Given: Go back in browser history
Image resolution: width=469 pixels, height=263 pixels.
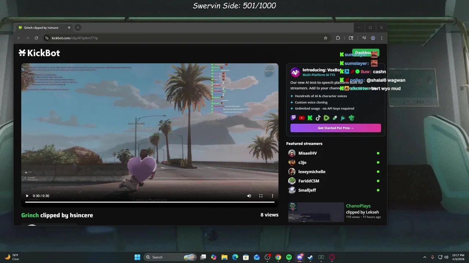Looking at the screenshot, I should 19,38.
